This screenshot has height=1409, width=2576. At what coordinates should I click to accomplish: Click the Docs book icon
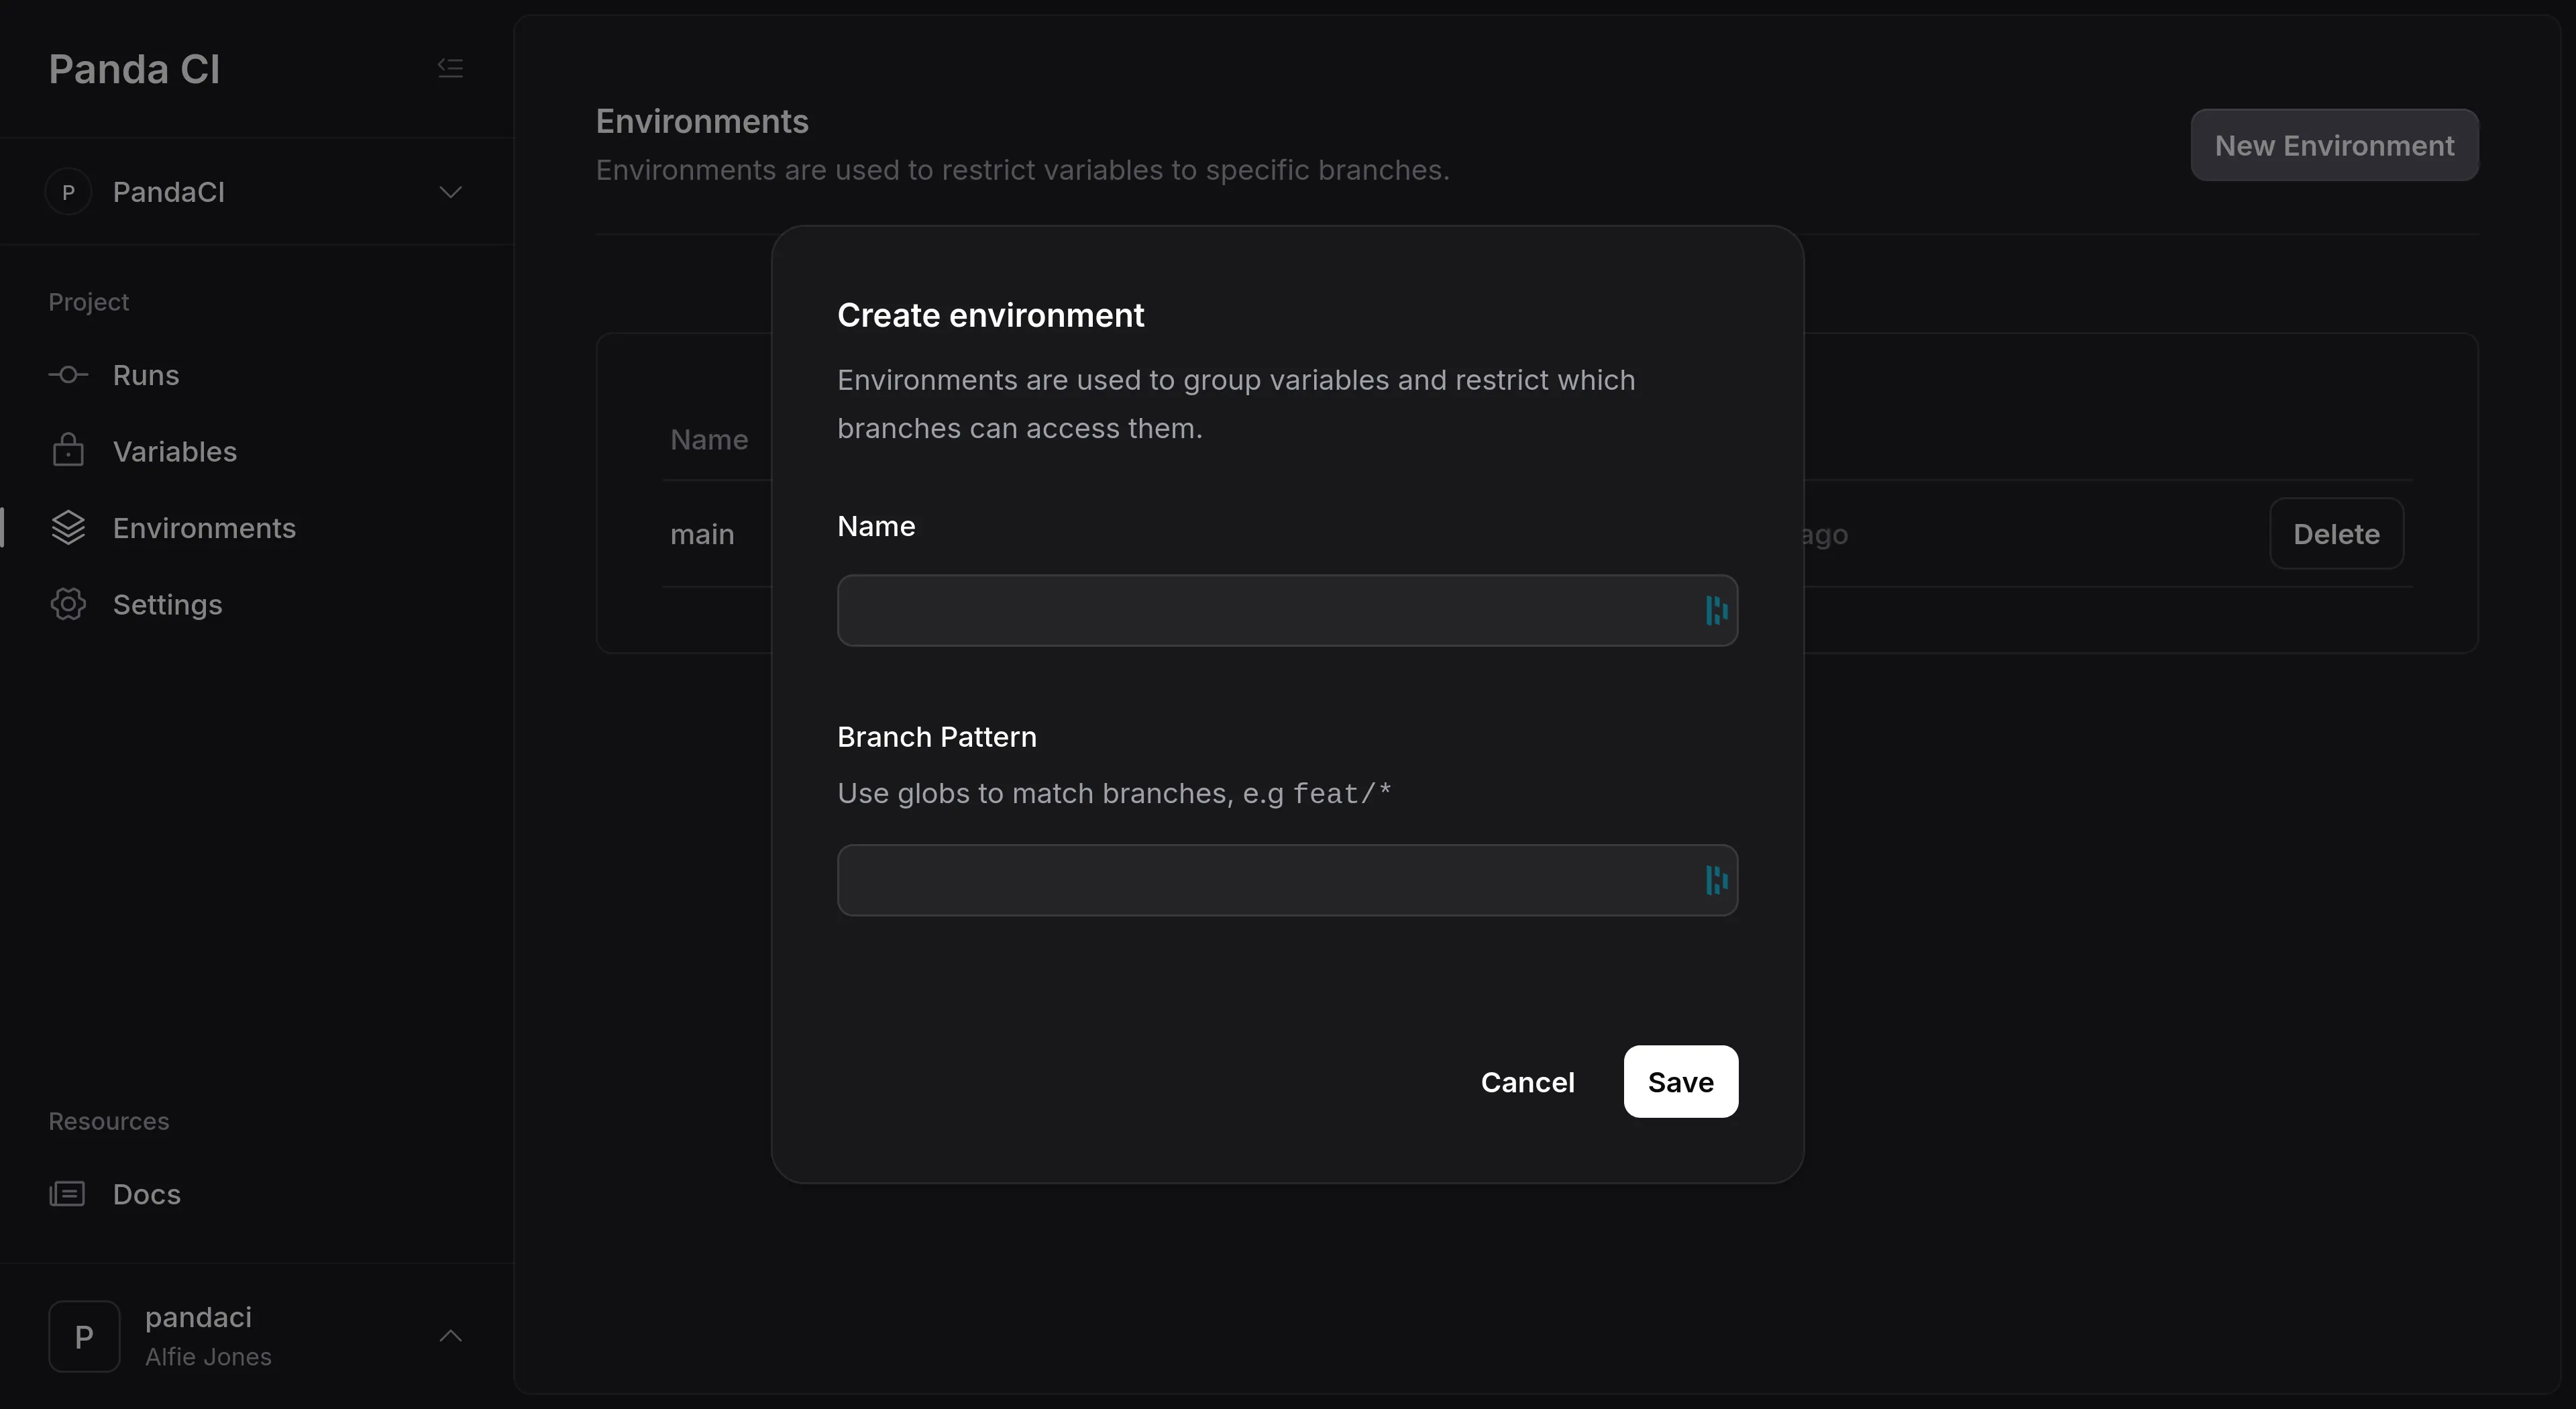pos(66,1193)
